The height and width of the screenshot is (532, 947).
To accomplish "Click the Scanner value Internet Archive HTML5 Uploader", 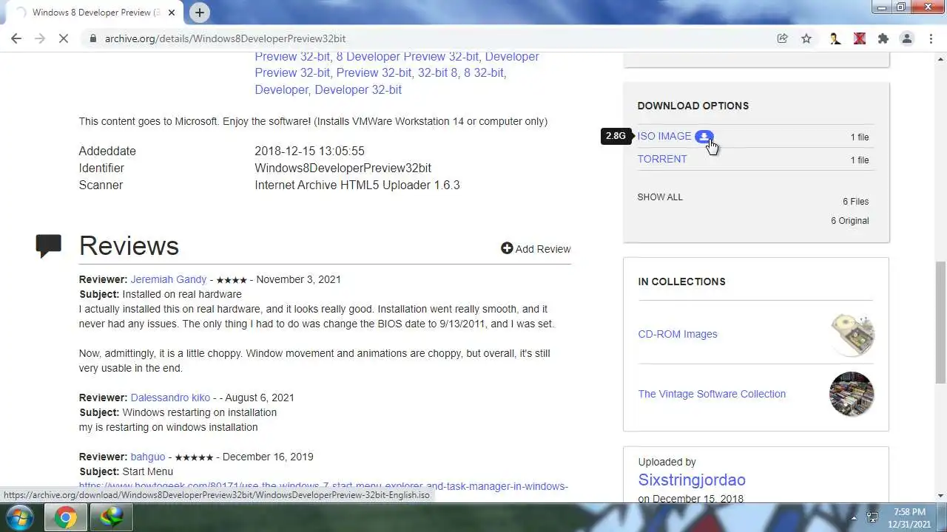I will pos(357,185).
